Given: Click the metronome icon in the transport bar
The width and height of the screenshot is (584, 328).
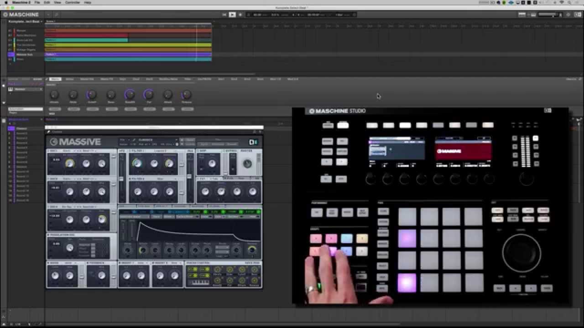Looking at the screenshot, I should click(248, 15).
